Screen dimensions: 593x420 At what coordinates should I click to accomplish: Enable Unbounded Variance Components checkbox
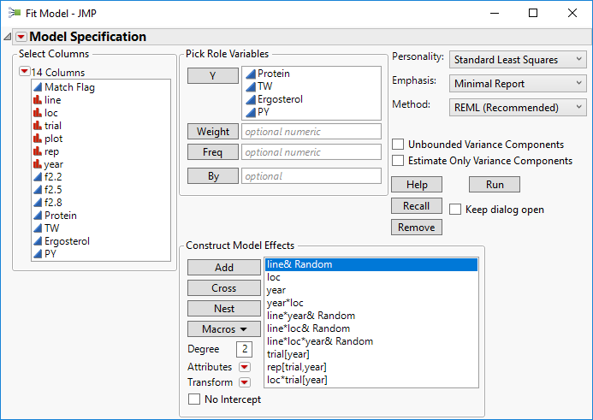pos(398,145)
